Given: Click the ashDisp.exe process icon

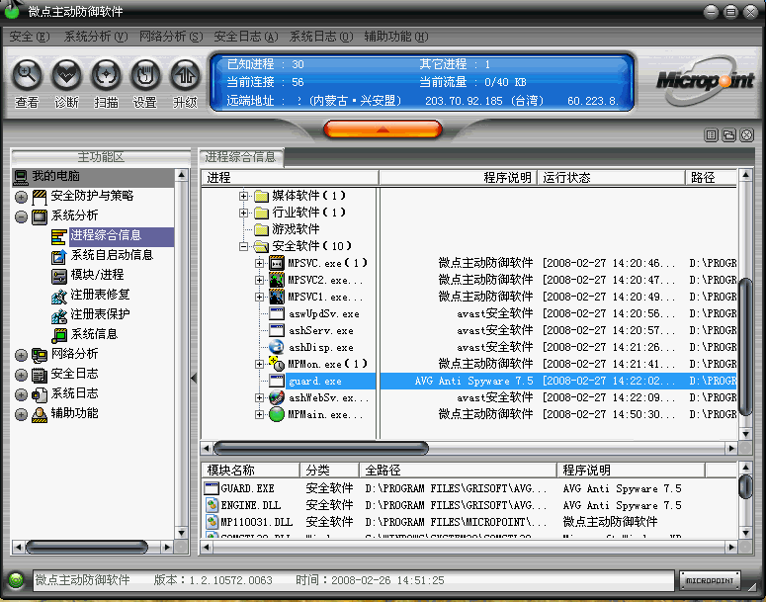Looking at the screenshot, I should (277, 347).
